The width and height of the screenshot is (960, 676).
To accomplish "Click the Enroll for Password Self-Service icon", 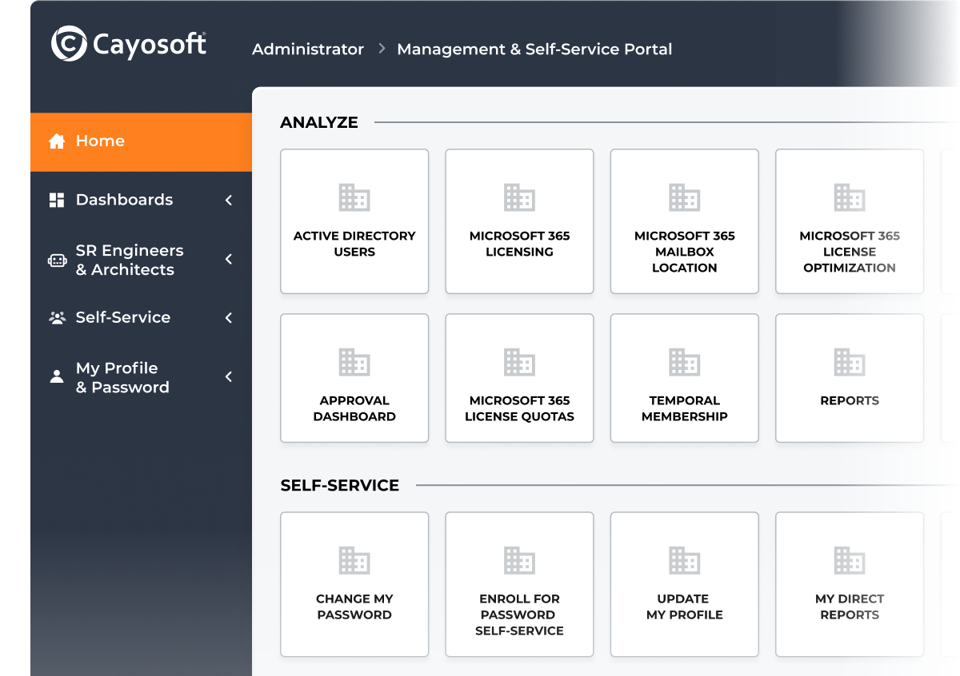I will (519, 560).
